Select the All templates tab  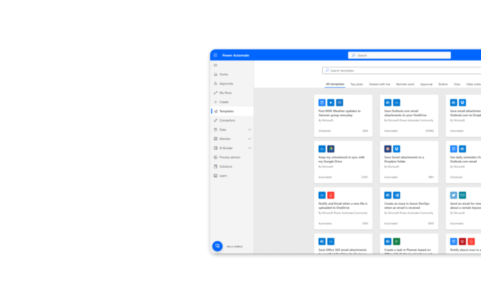335,84
